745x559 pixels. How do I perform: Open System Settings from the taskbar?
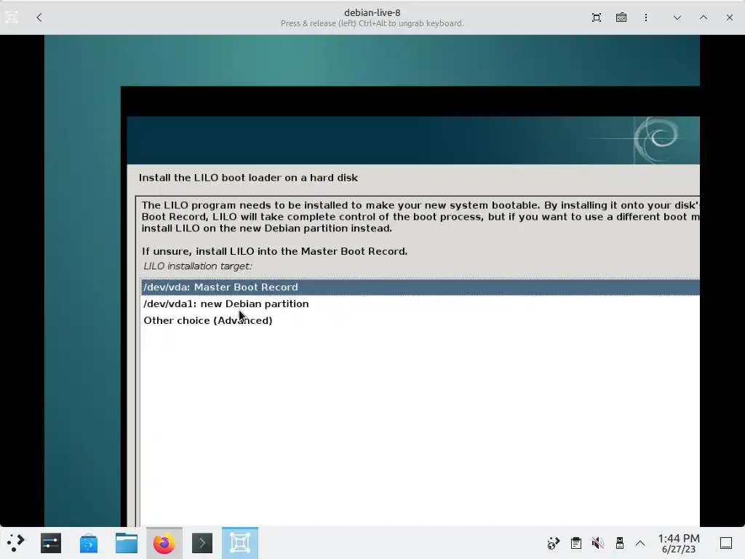click(51, 543)
